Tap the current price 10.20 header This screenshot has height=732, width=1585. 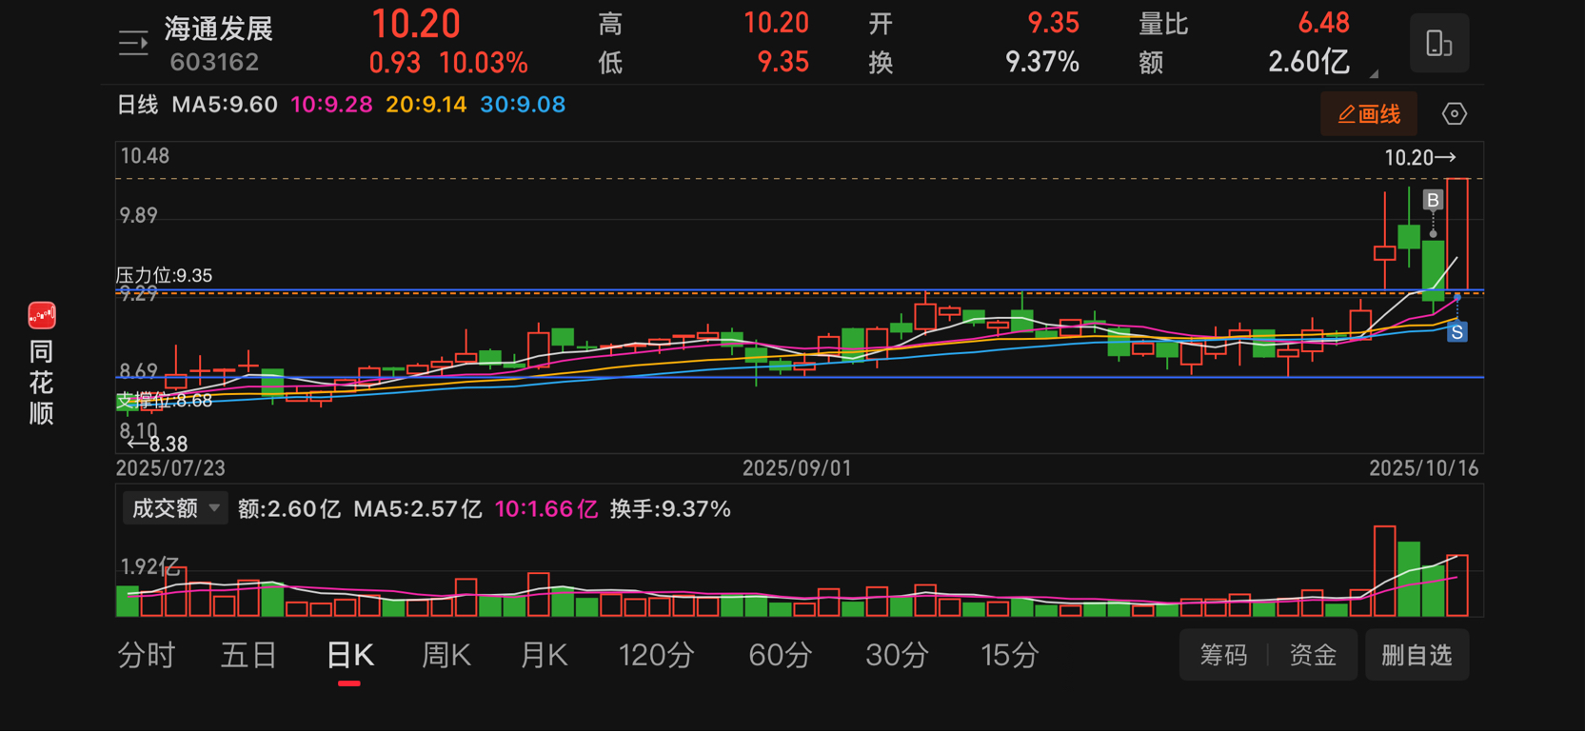416,24
